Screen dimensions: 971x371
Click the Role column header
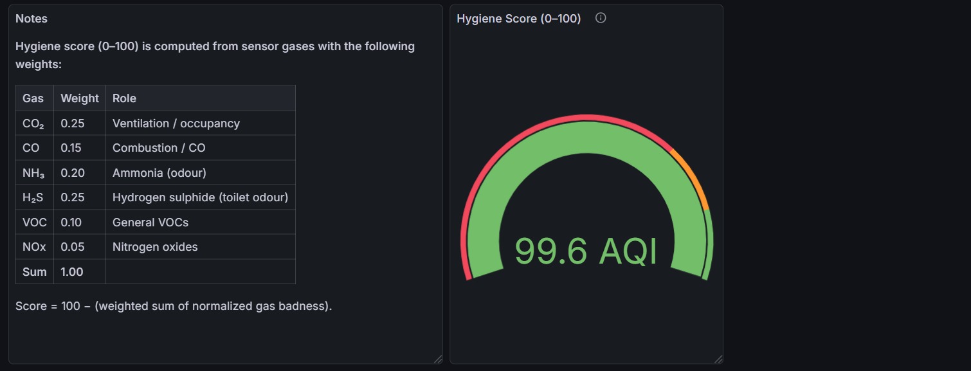(124, 98)
